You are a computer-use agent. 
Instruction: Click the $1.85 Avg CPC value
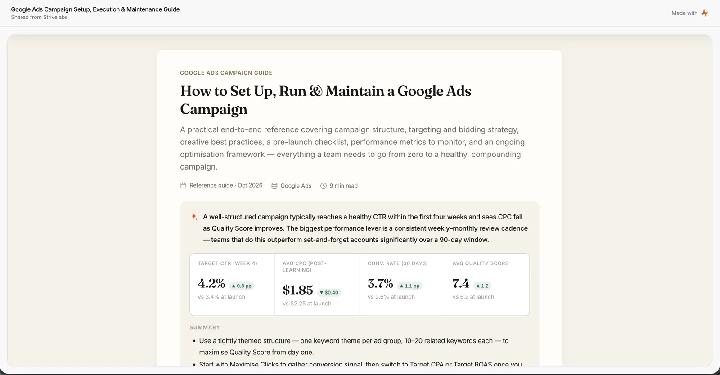pos(298,290)
